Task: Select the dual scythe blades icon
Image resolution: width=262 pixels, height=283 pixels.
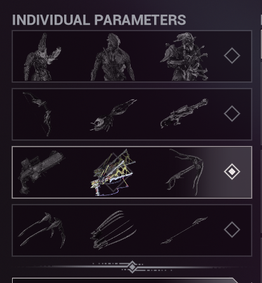Action: (x=42, y=230)
